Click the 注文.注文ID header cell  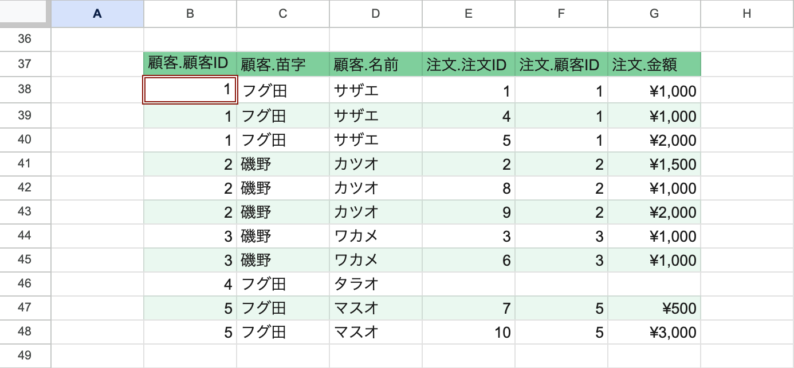click(x=469, y=64)
